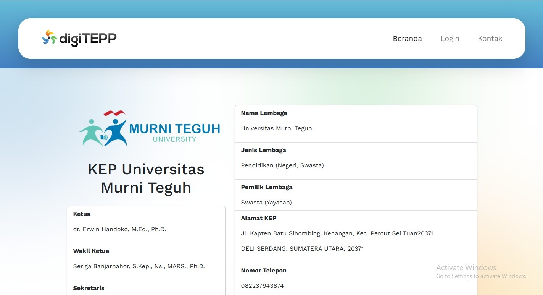Select the Swasta (Yayasan) value

click(266, 203)
